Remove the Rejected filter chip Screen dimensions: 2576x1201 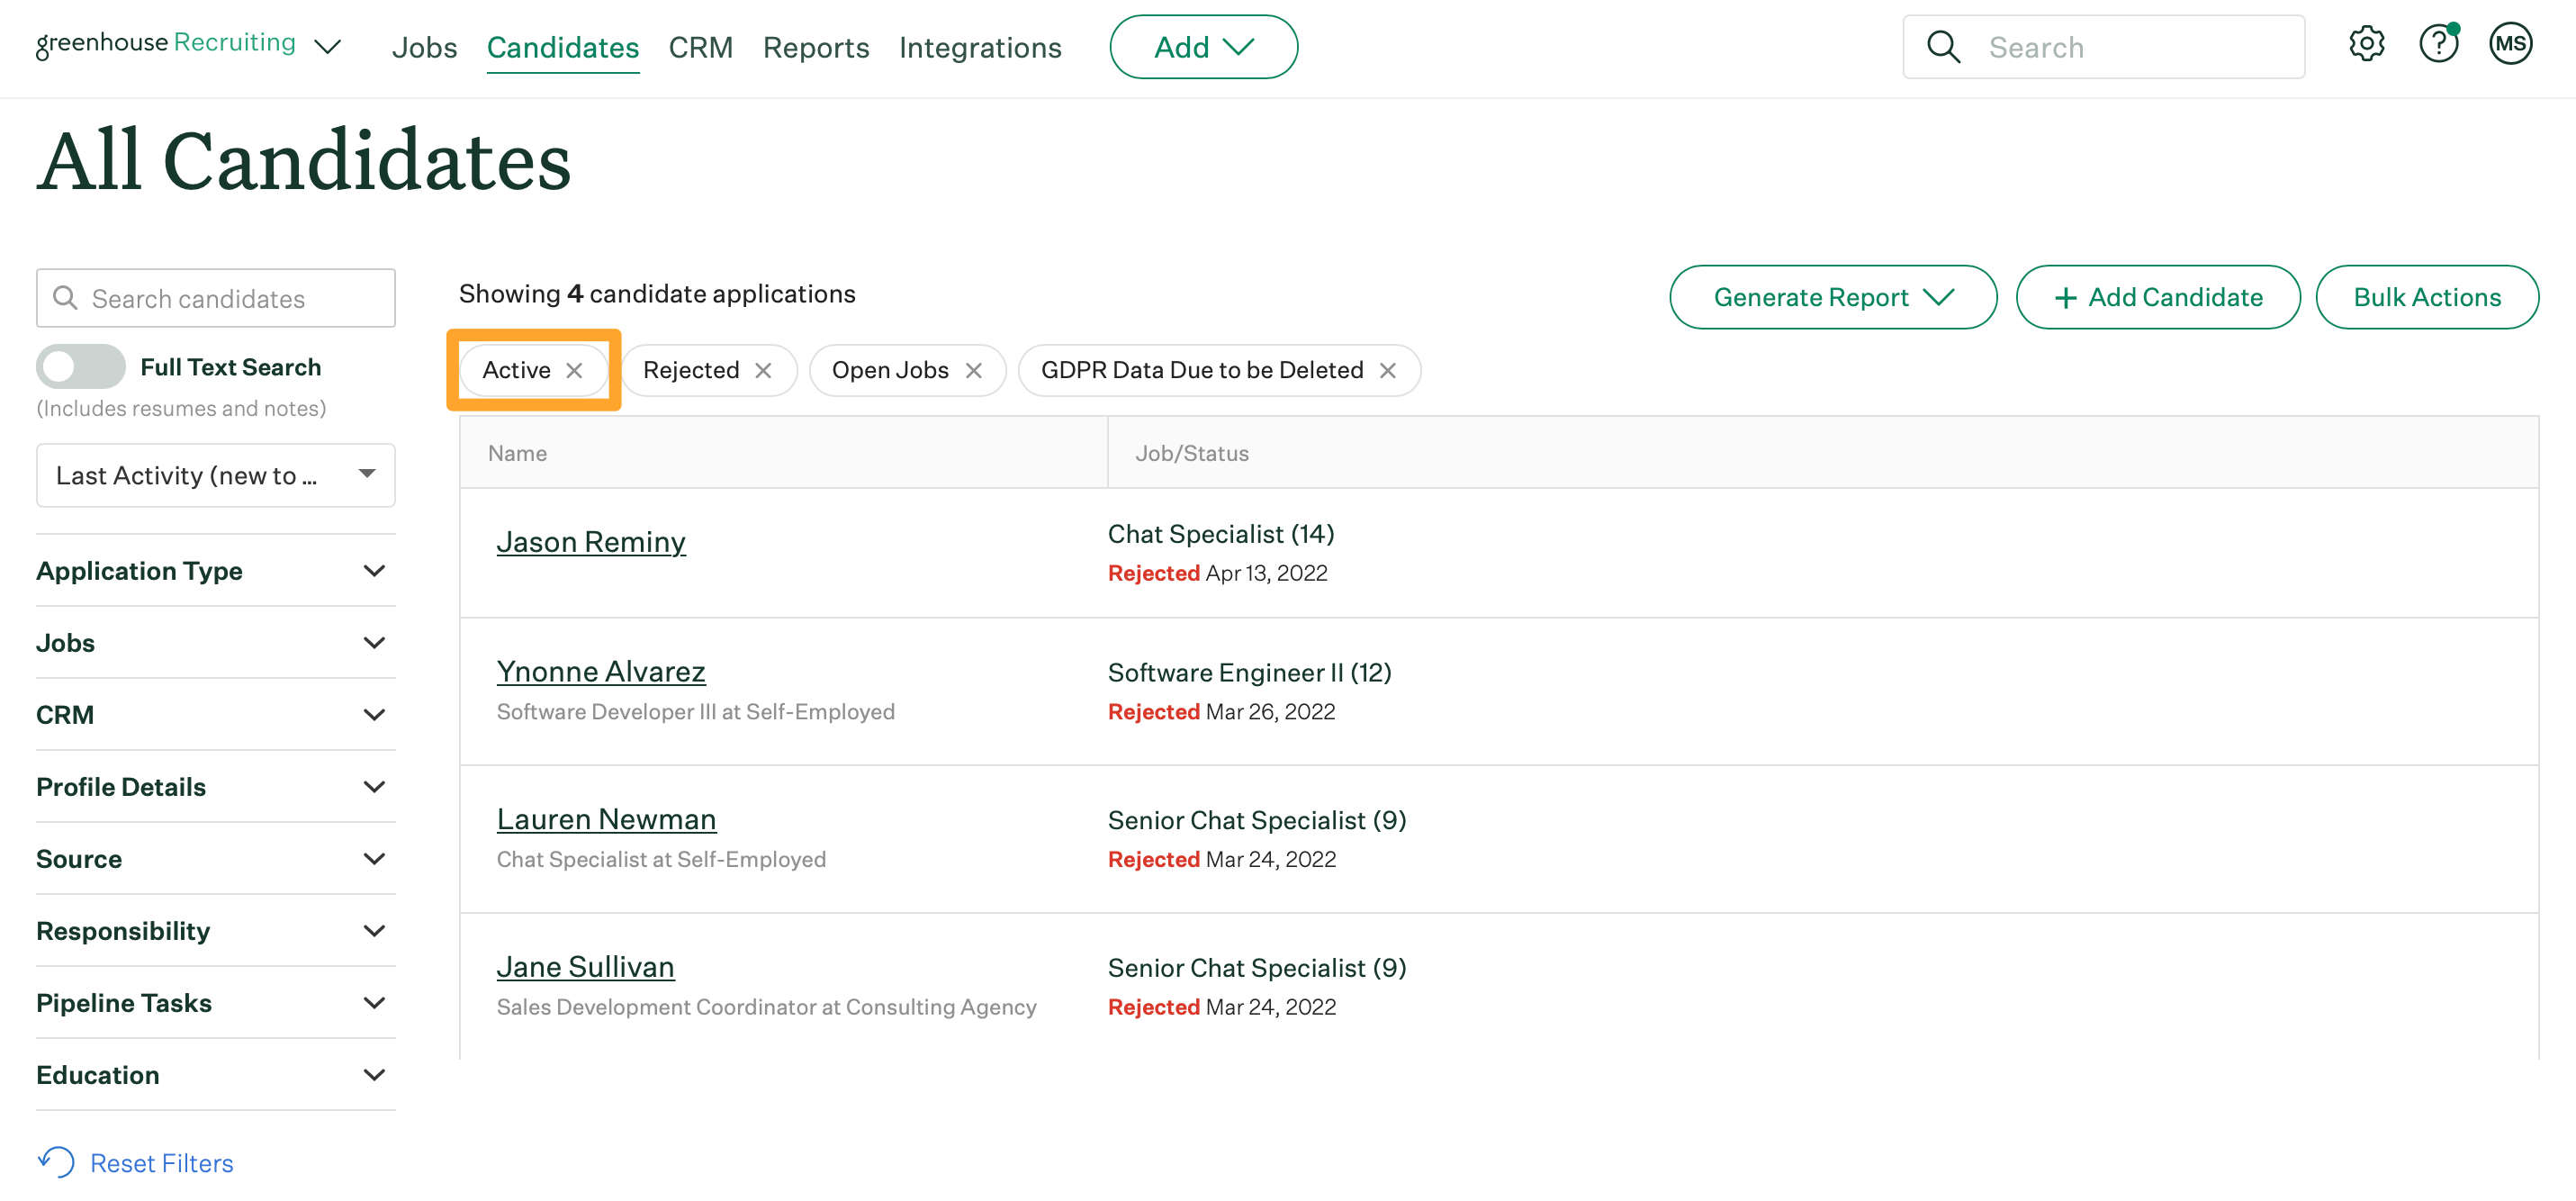tap(763, 371)
